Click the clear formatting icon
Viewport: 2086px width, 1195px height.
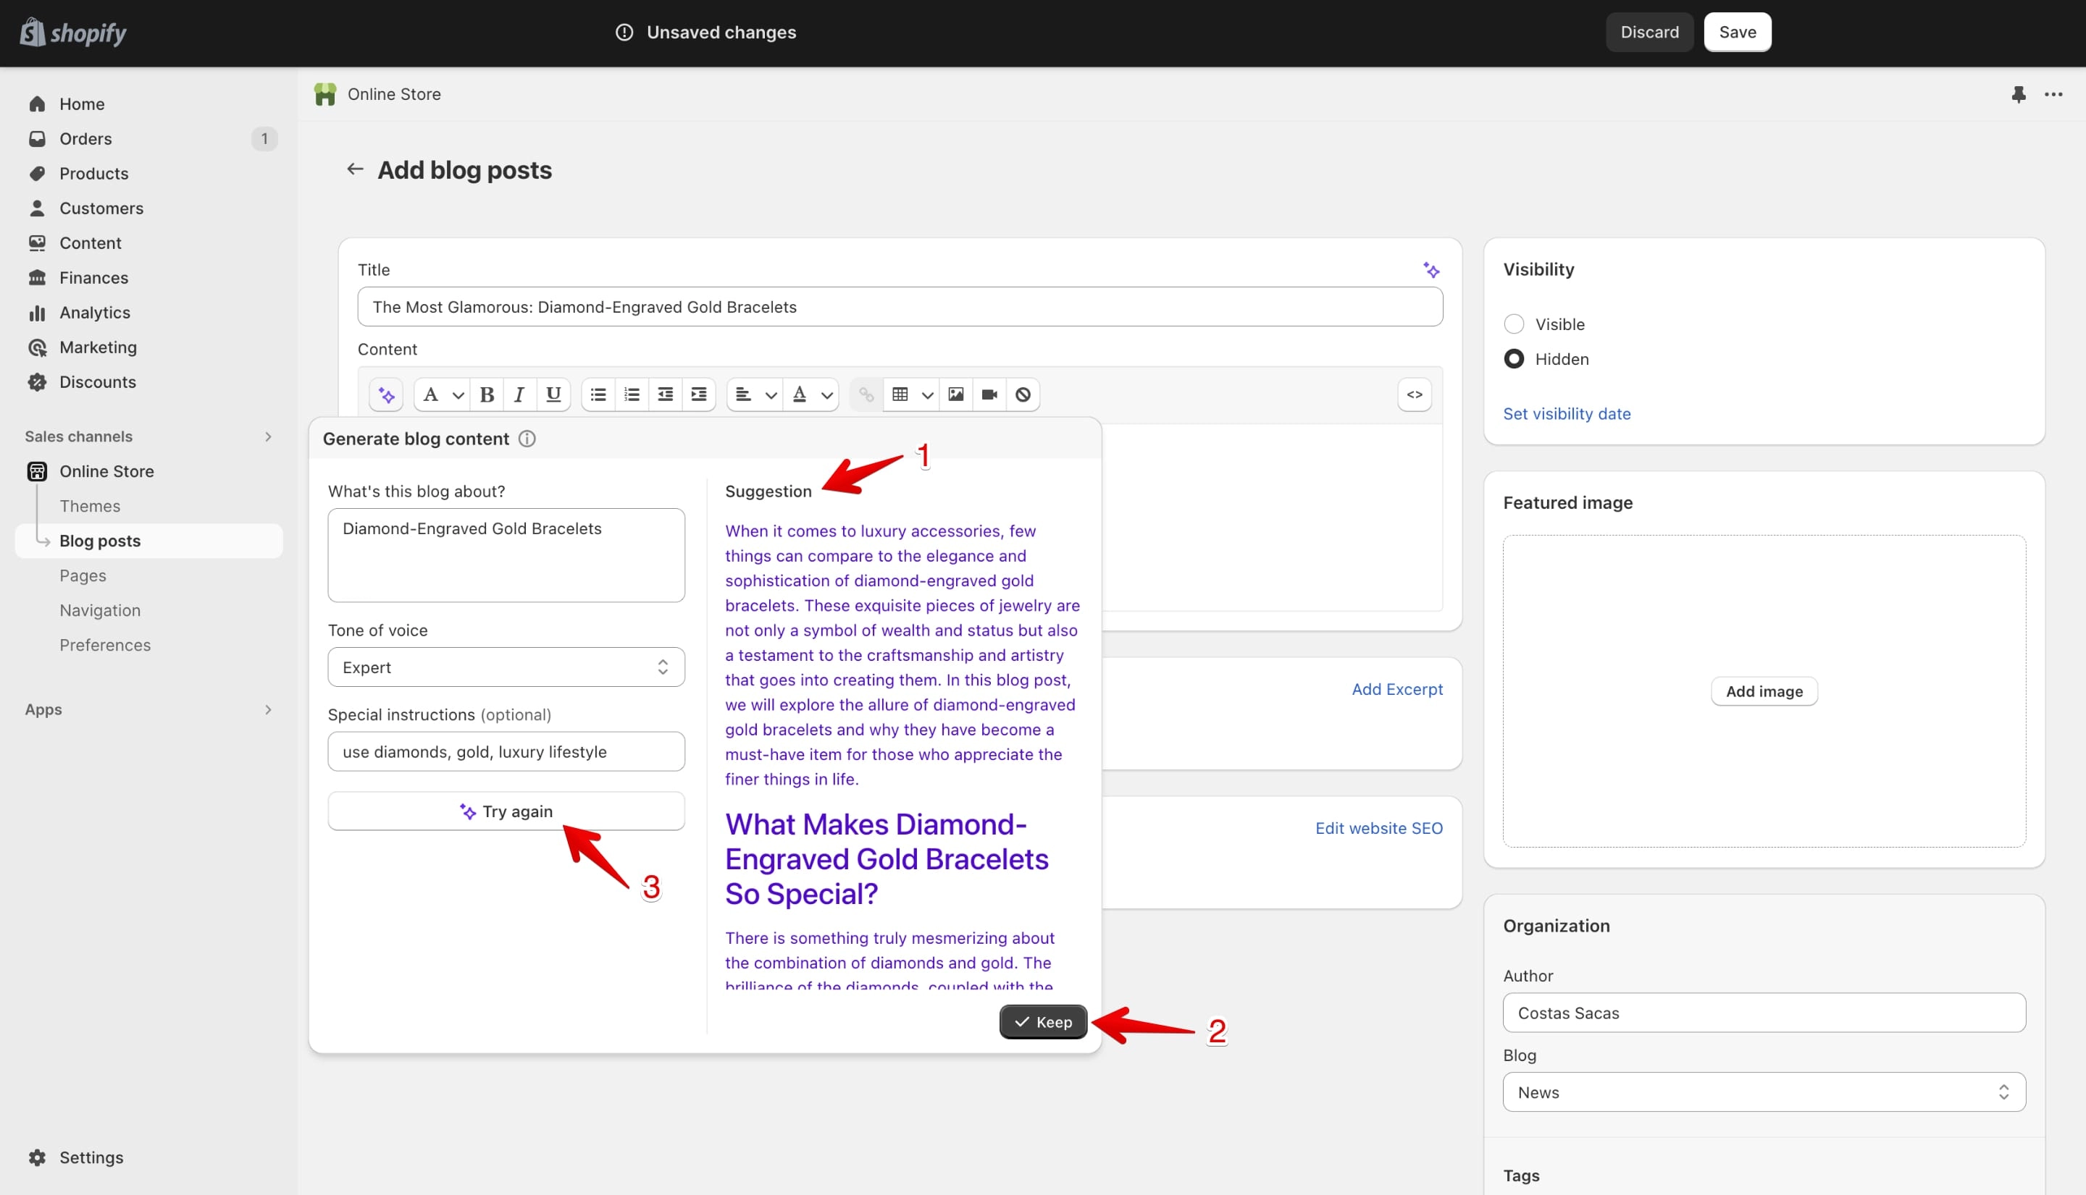point(1023,394)
